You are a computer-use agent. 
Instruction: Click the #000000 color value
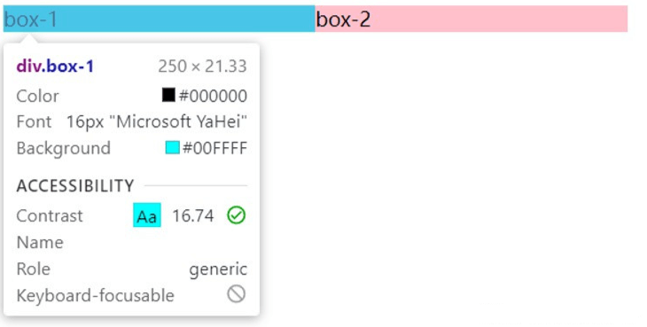click(213, 96)
